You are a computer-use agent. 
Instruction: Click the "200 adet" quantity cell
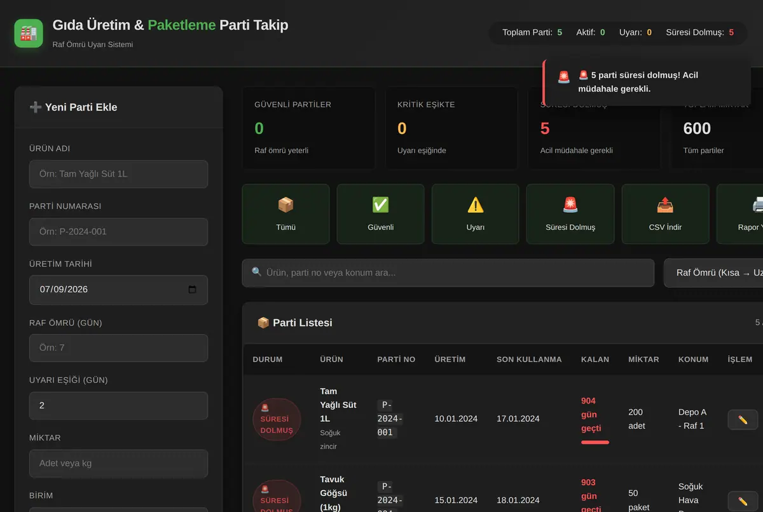(637, 419)
